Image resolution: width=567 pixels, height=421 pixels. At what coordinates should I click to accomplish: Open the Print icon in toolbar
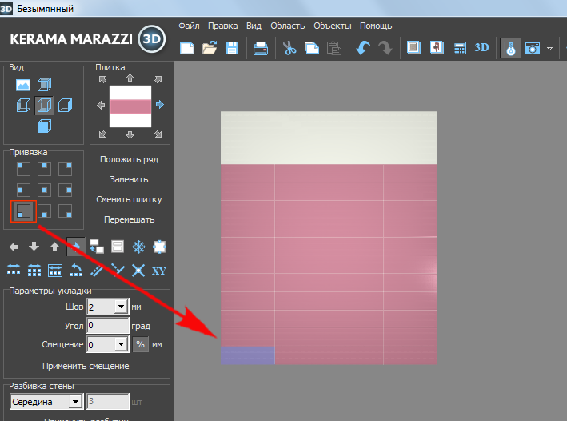[x=261, y=48]
